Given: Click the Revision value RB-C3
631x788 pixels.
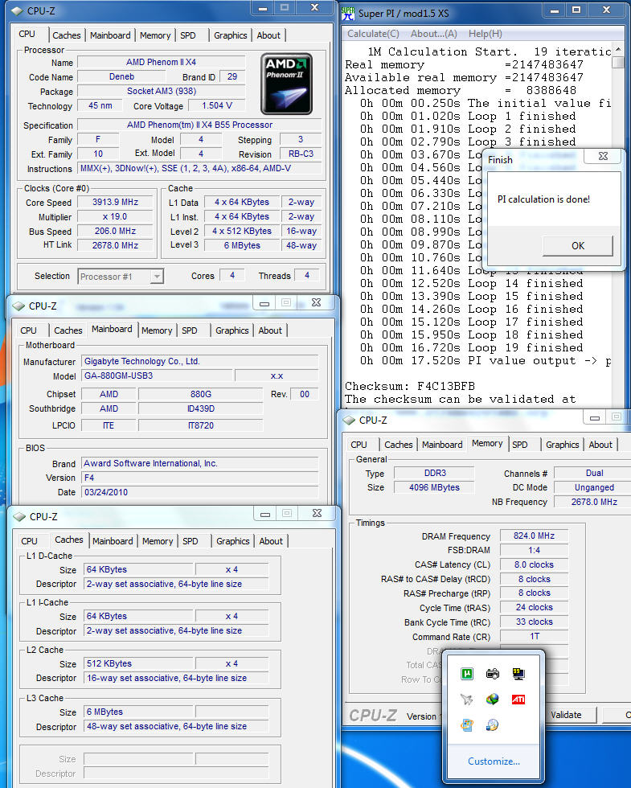Looking at the screenshot, I should click(301, 154).
